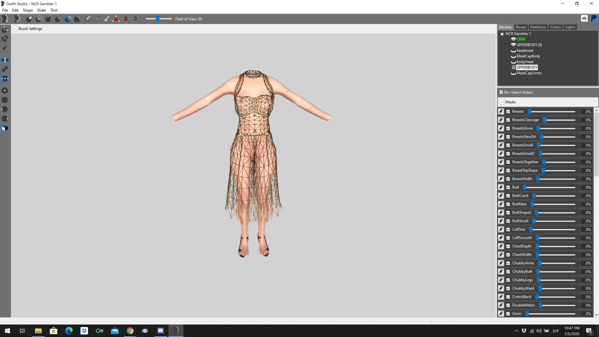Toggle visibility of UPPERBODY:00 mesh
Viewport: 599px width, 337px height.
pyautogui.click(x=513, y=45)
